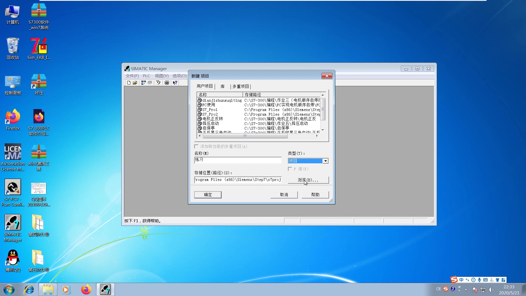Click the 取消 button
Viewport: 526px width, 296px height.
click(284, 195)
